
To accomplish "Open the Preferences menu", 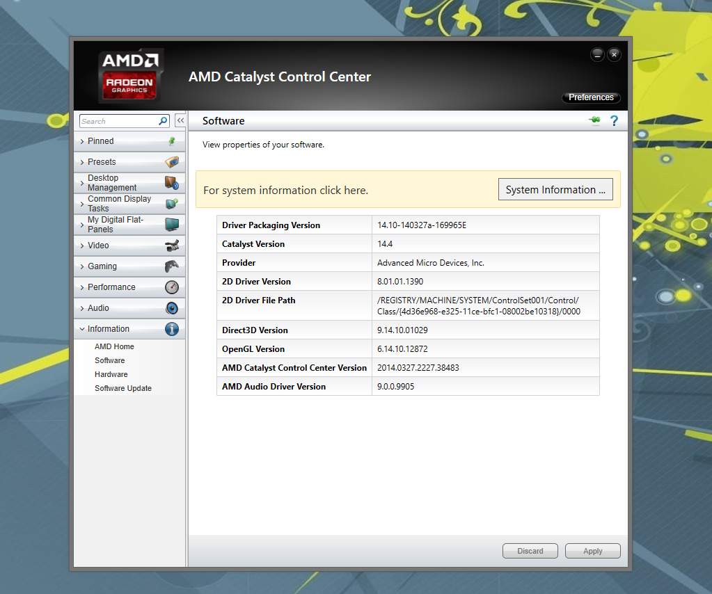I will point(591,97).
